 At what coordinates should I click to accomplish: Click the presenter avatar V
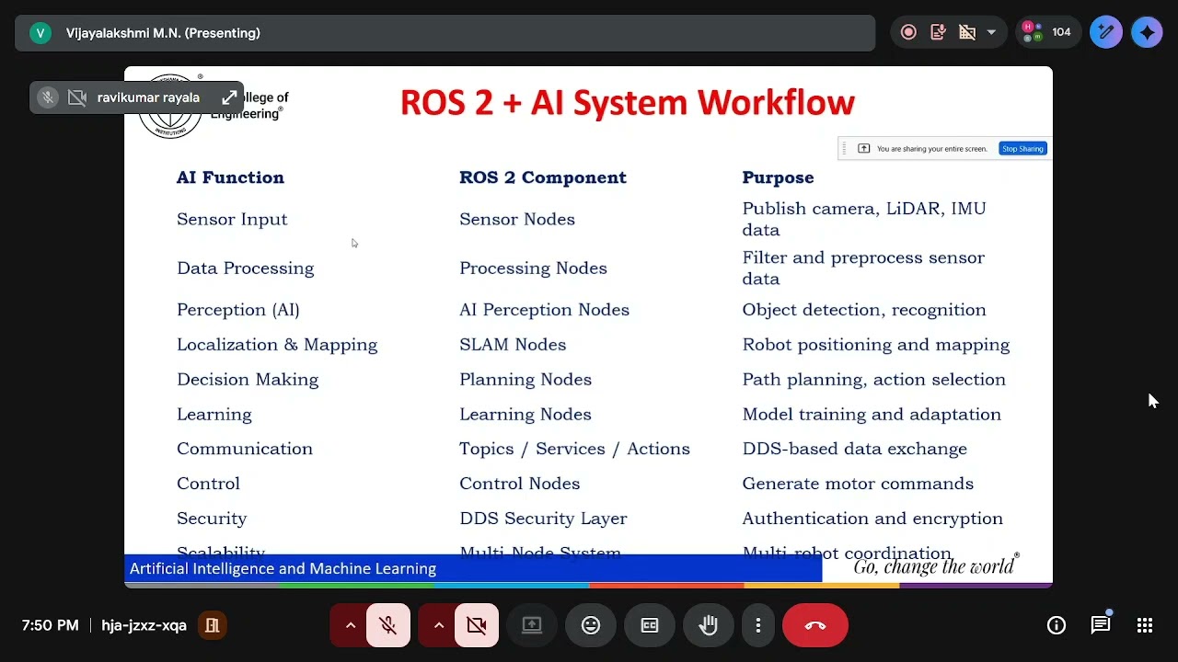point(40,33)
